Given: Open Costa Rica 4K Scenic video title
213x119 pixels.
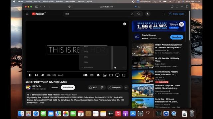Looking at the screenshot, I should point(166,100).
